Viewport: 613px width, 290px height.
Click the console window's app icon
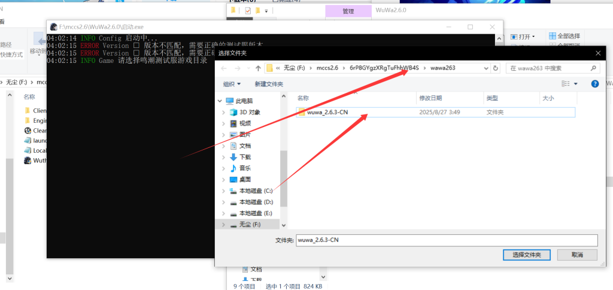(53, 27)
